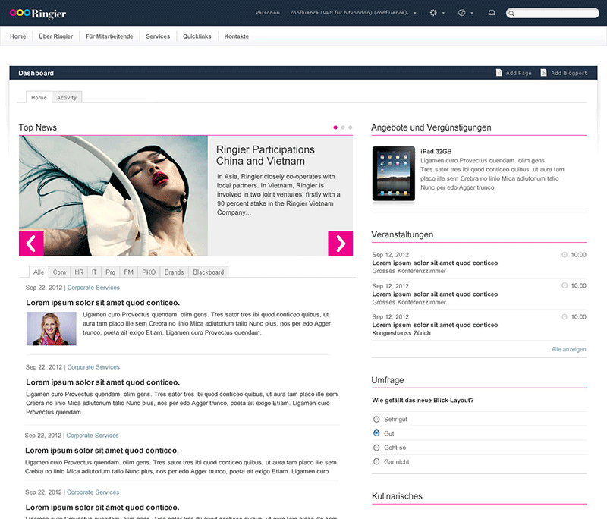The height and width of the screenshot is (519, 607).
Task: Select the Pro news tab
Action: click(110, 272)
